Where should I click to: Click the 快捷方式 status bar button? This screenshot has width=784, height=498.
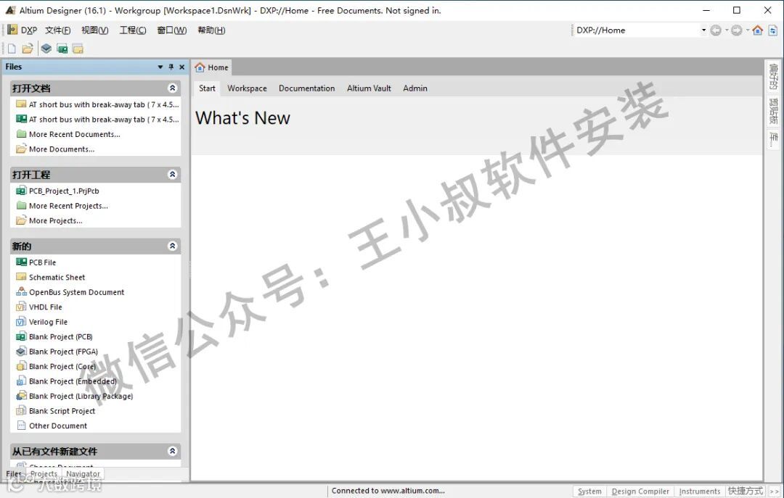(x=746, y=491)
